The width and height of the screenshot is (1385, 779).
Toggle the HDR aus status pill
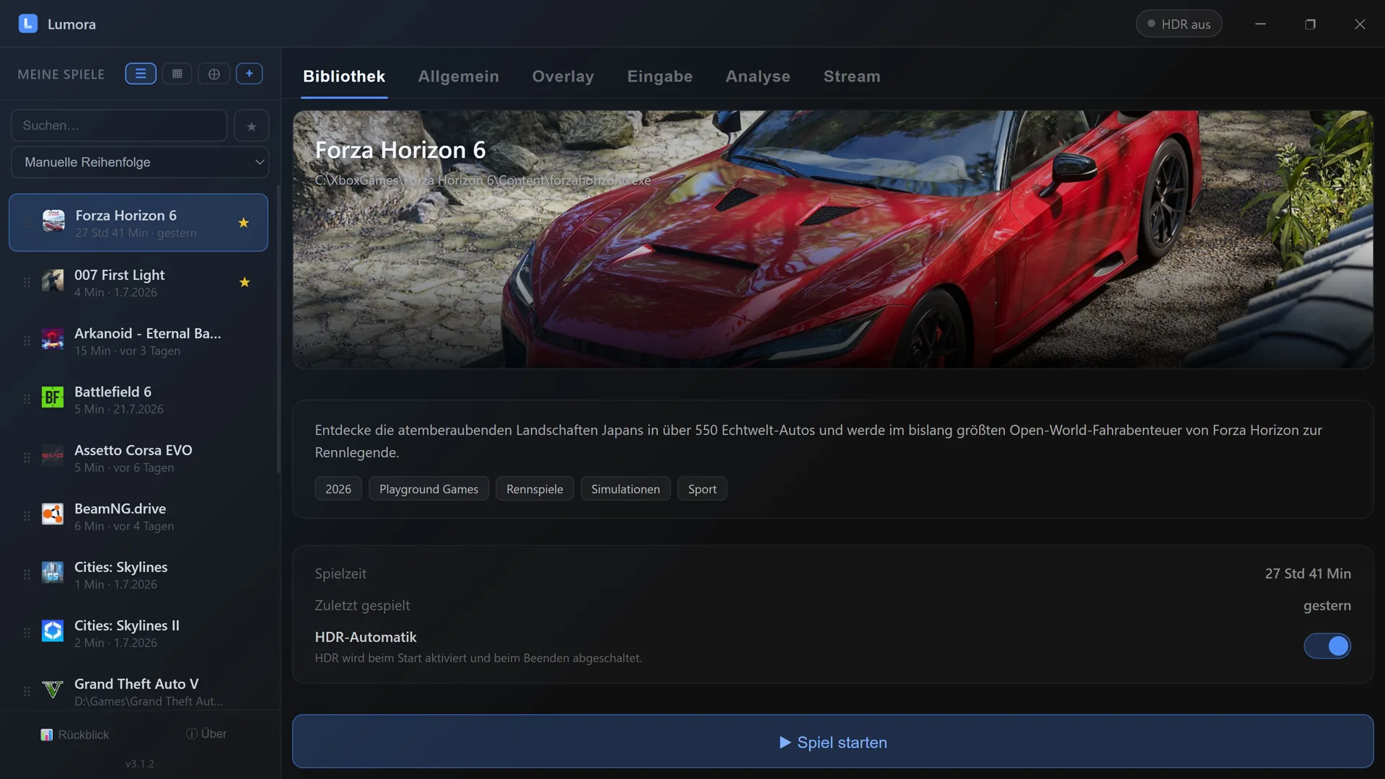pyautogui.click(x=1179, y=24)
